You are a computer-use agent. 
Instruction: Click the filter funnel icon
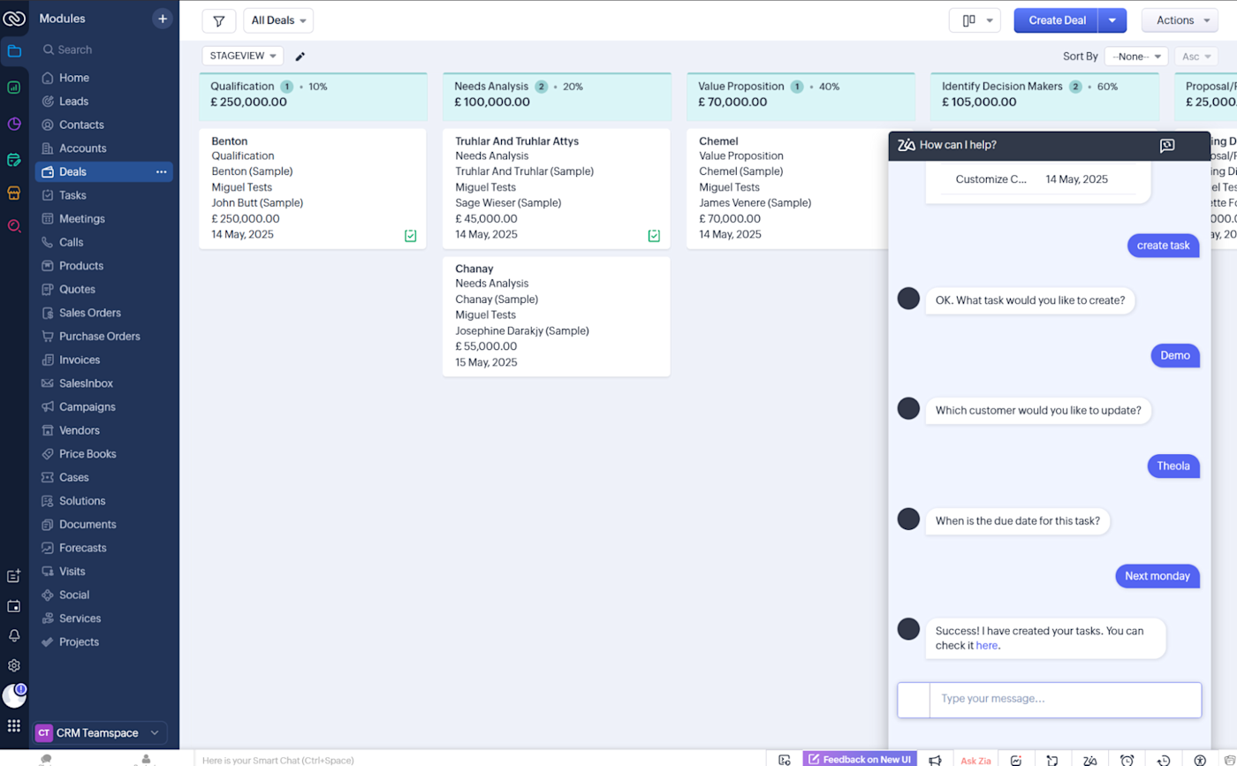coord(219,20)
